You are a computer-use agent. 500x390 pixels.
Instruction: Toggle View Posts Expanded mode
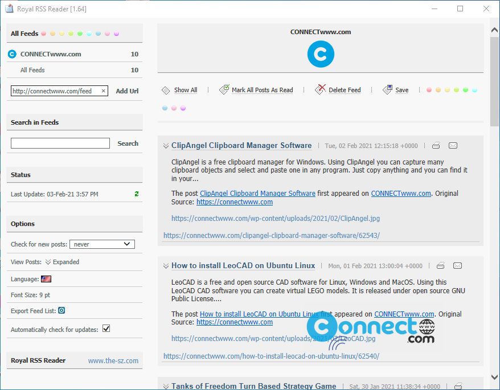pos(62,262)
